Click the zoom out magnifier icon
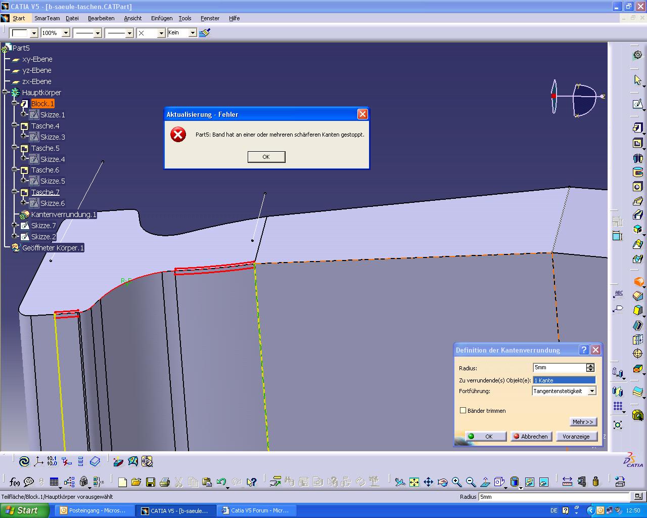The image size is (647, 518). click(471, 482)
